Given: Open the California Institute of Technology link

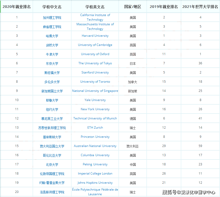Looking at the screenshot, I should click(95, 17).
